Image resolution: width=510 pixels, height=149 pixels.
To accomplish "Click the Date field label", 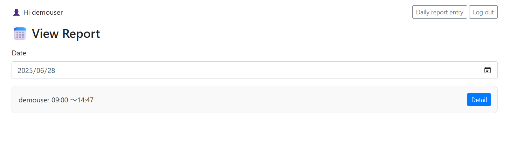I will click(x=19, y=53).
